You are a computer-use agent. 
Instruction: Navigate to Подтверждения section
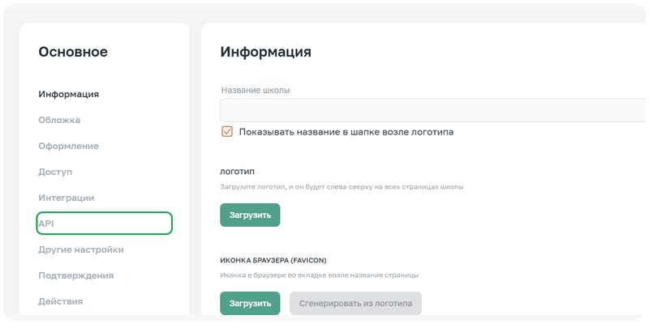point(76,275)
